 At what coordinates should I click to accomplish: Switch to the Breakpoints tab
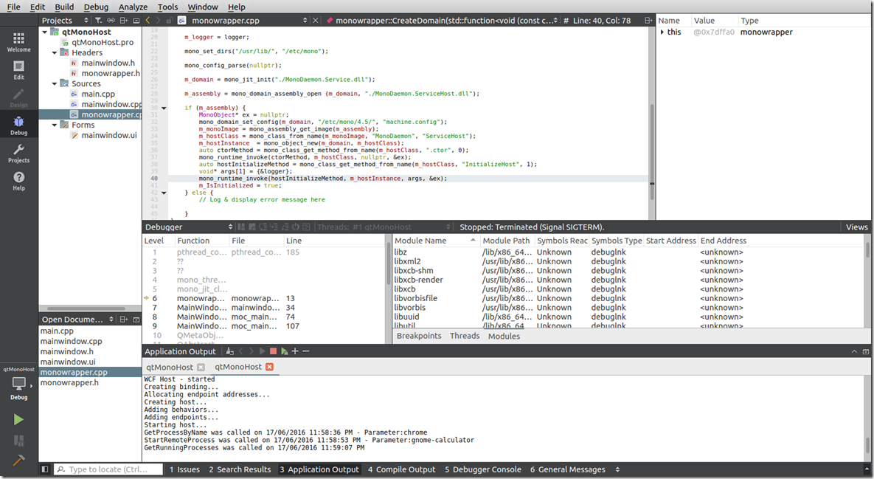[418, 336]
